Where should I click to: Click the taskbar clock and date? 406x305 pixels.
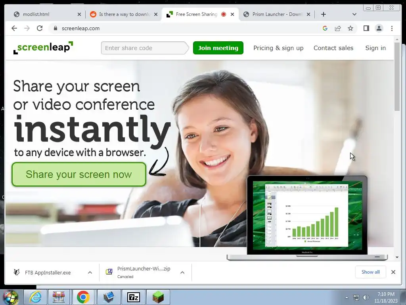click(386, 297)
